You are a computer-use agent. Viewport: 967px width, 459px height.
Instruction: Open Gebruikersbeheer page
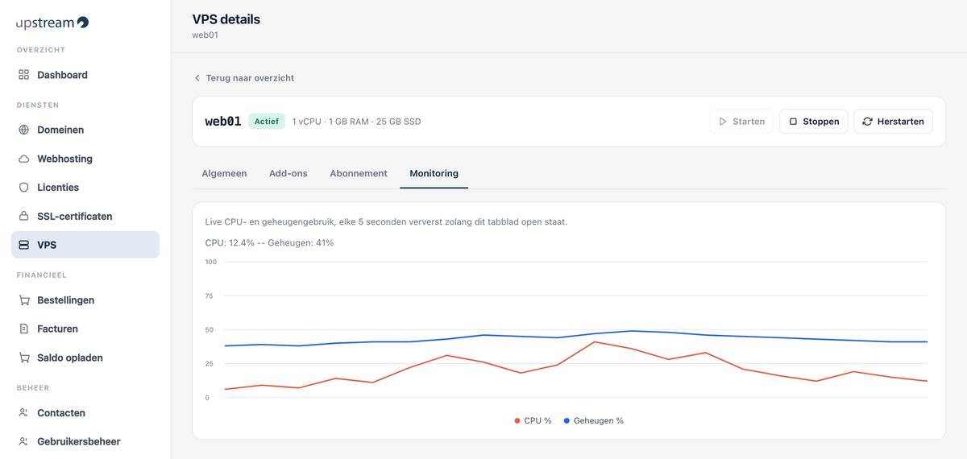coord(85,441)
